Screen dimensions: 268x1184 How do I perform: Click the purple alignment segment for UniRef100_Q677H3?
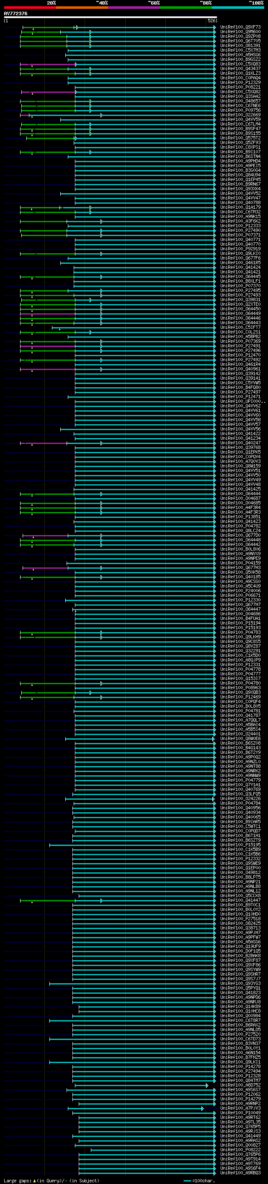click(45, 568)
